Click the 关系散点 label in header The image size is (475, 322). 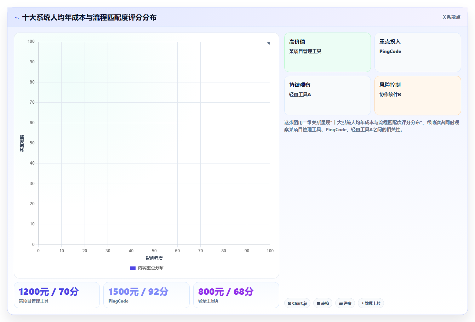coord(451,17)
